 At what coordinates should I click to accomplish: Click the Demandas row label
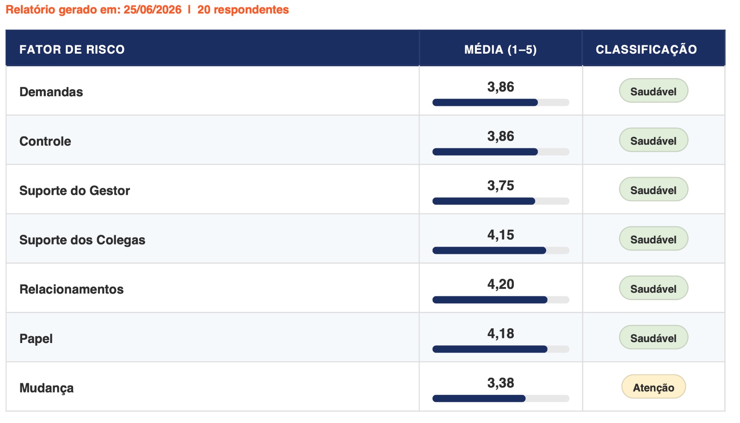pos(51,92)
